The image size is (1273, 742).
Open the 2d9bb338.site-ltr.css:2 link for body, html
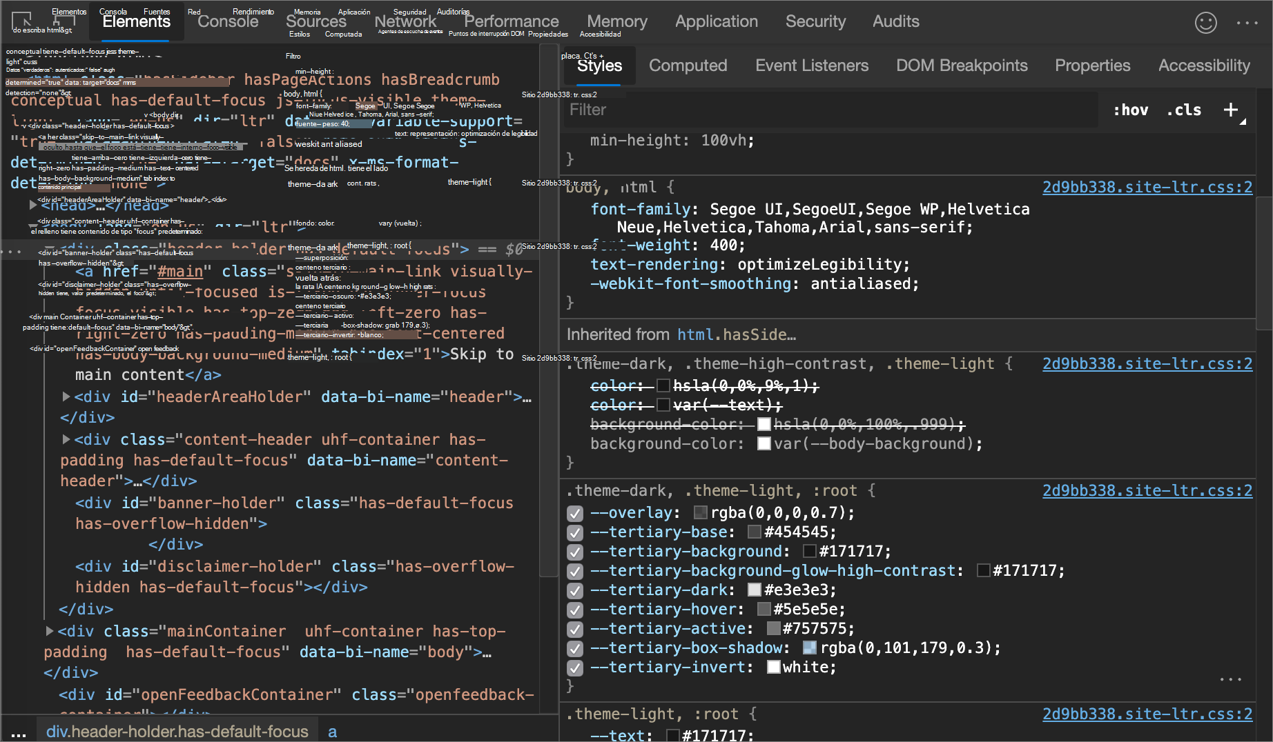pyautogui.click(x=1147, y=187)
